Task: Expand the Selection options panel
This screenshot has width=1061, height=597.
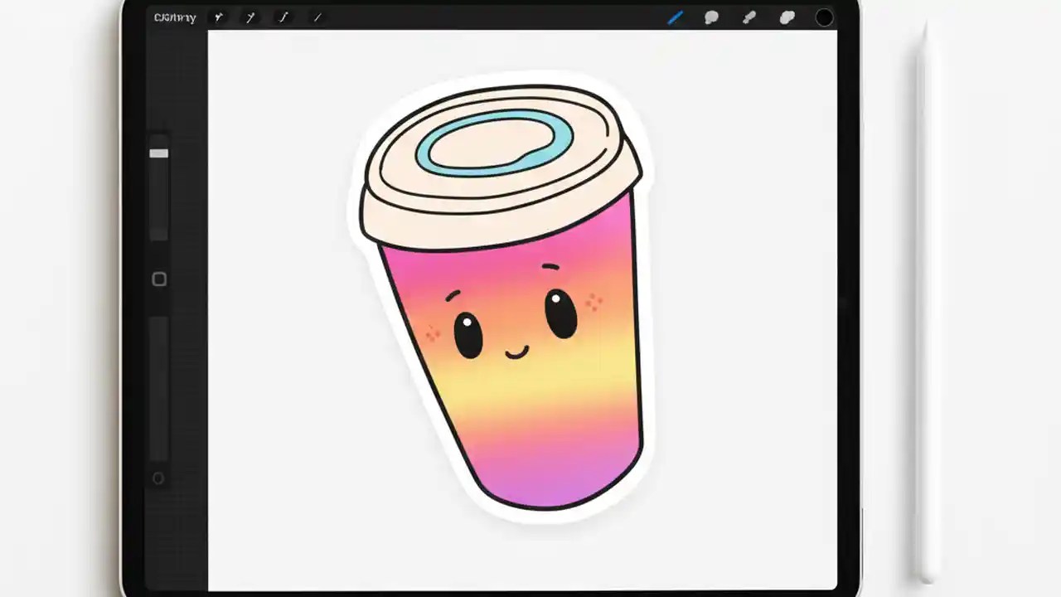Action: [x=283, y=17]
